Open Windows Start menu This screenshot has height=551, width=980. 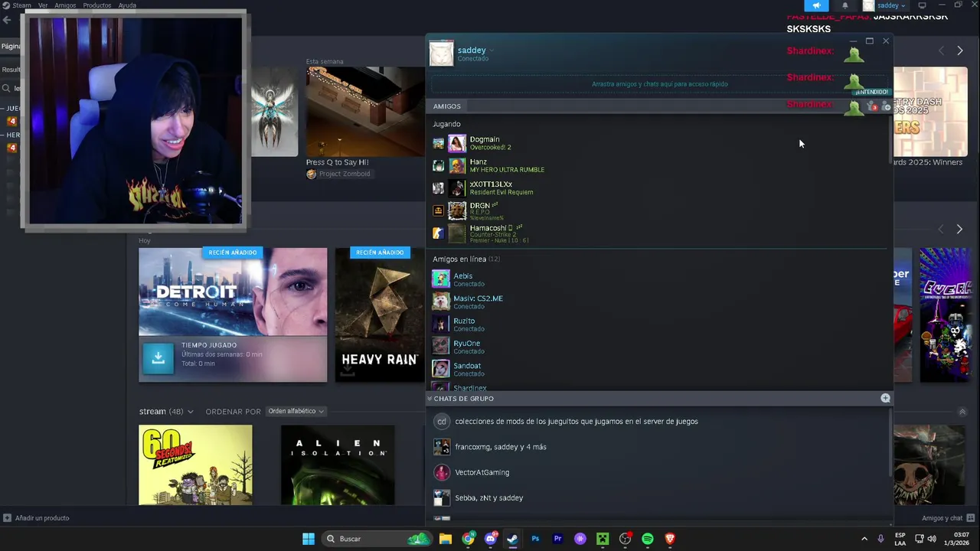308,539
